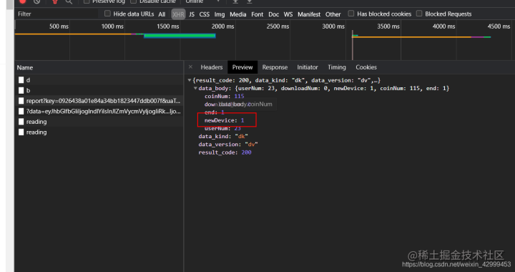Viewport: 515px width, 272px height.
Task: Click the newDevice: 1 property
Action: point(225,120)
